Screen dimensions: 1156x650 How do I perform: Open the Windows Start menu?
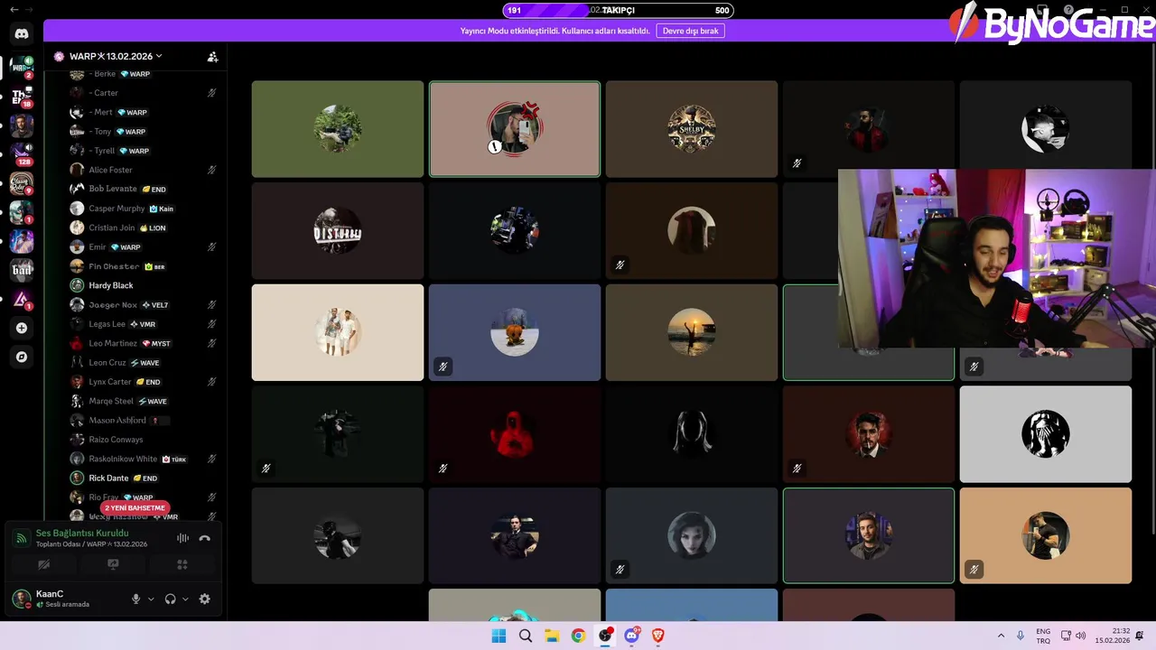[x=499, y=636]
